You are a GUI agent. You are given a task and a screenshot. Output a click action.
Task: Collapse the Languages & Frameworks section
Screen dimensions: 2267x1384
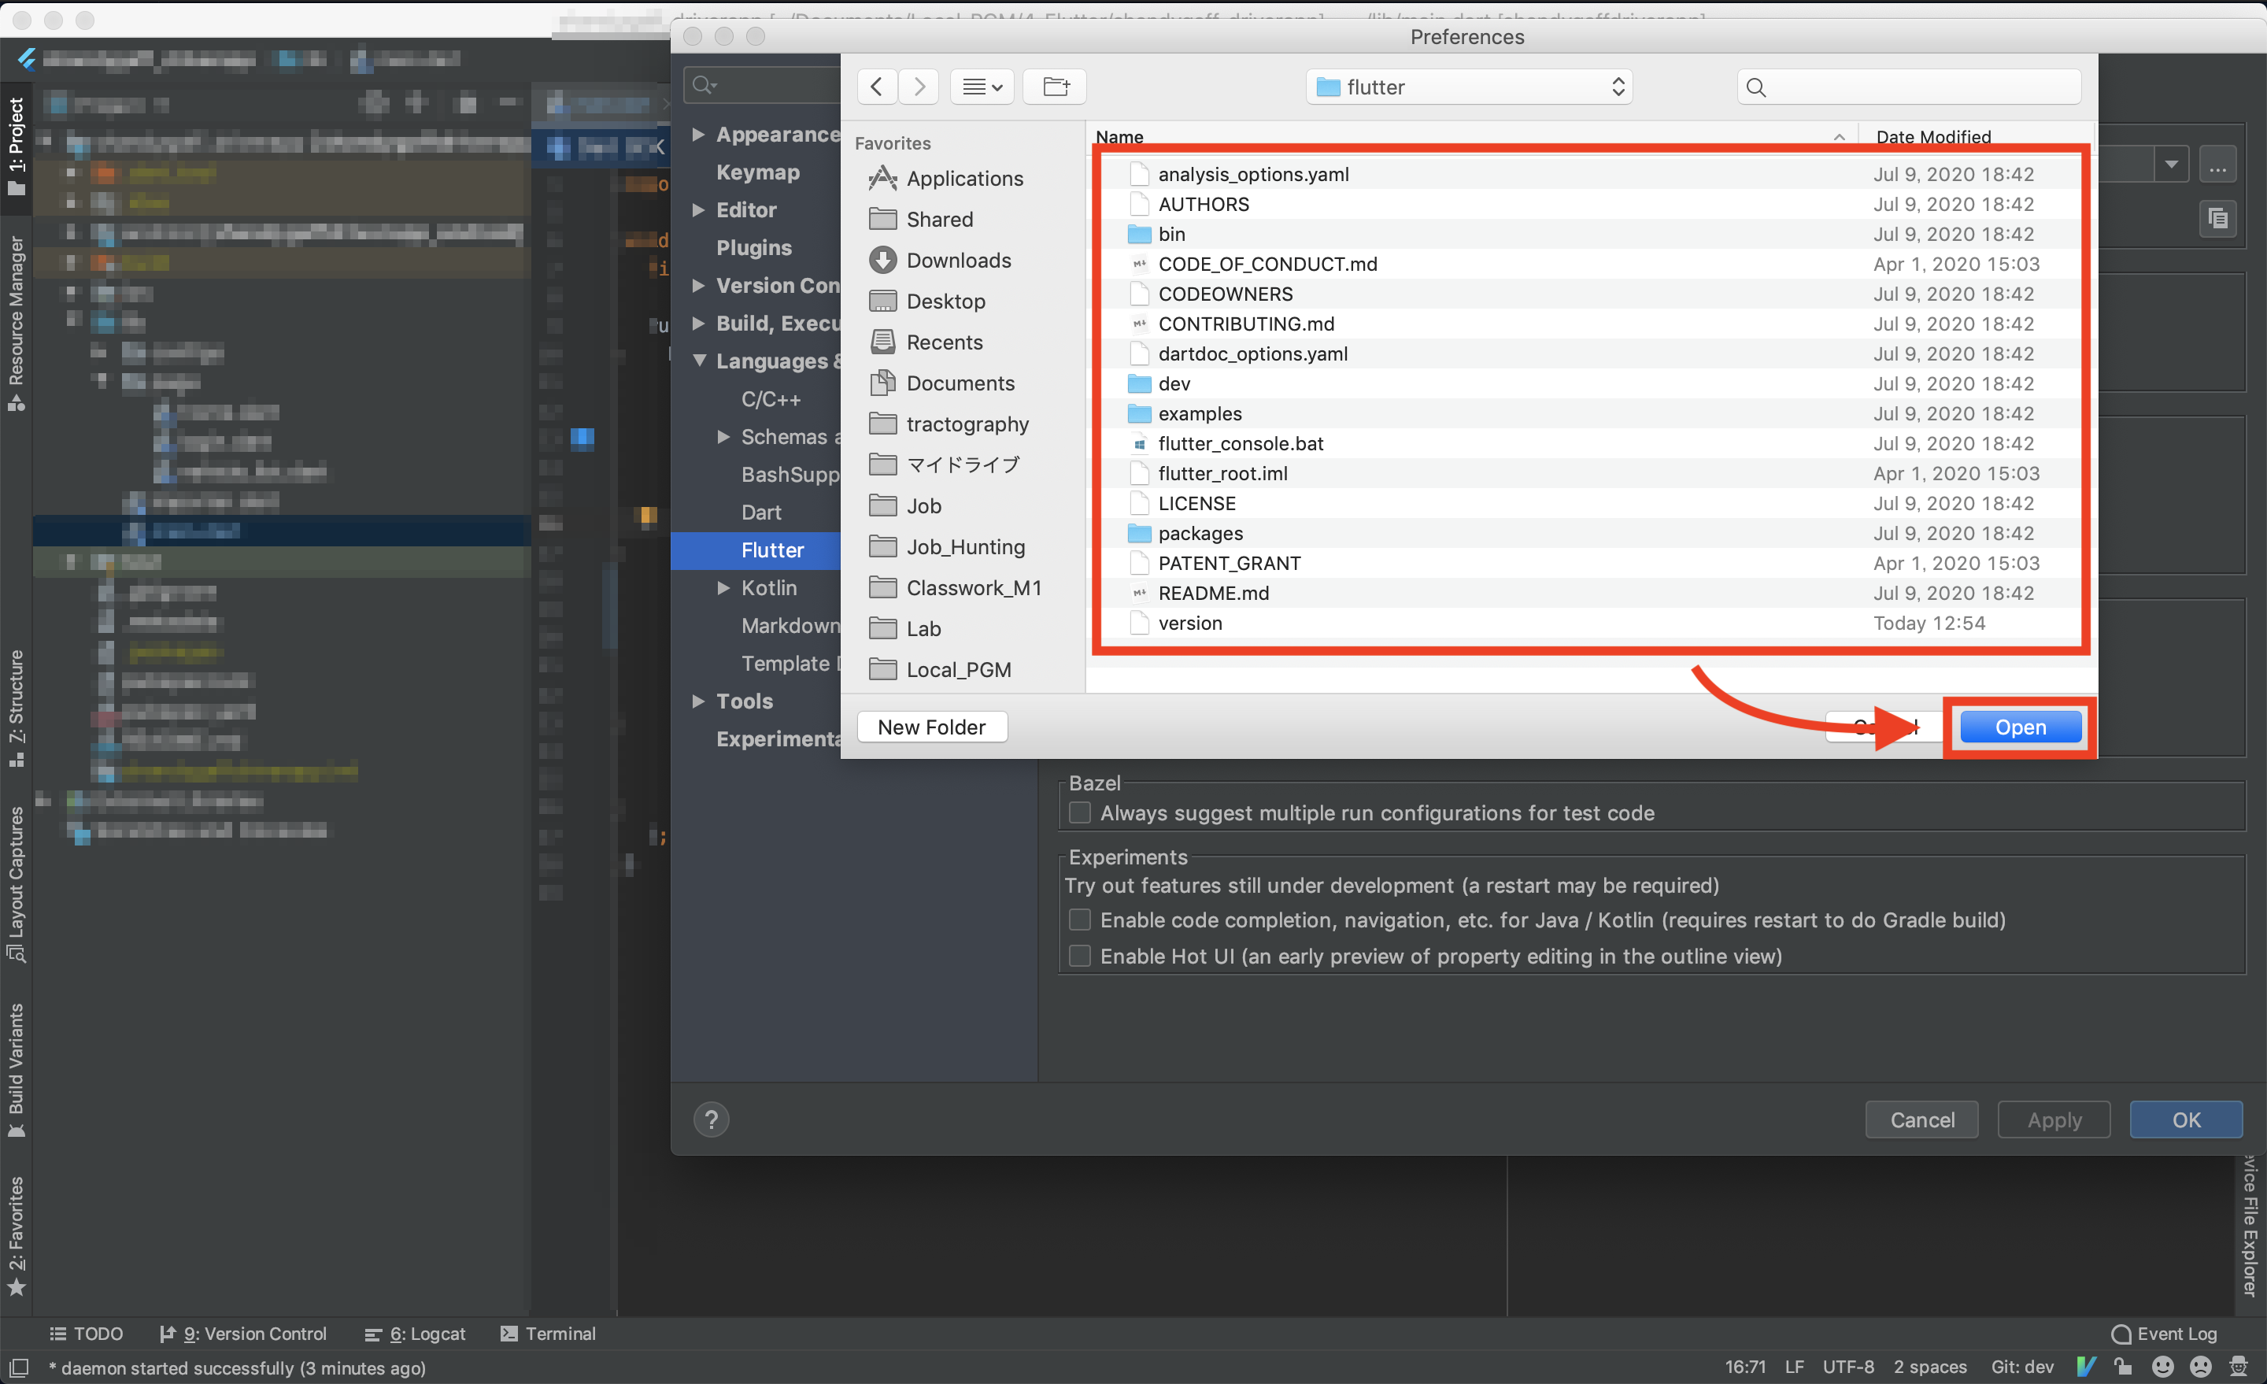[698, 361]
